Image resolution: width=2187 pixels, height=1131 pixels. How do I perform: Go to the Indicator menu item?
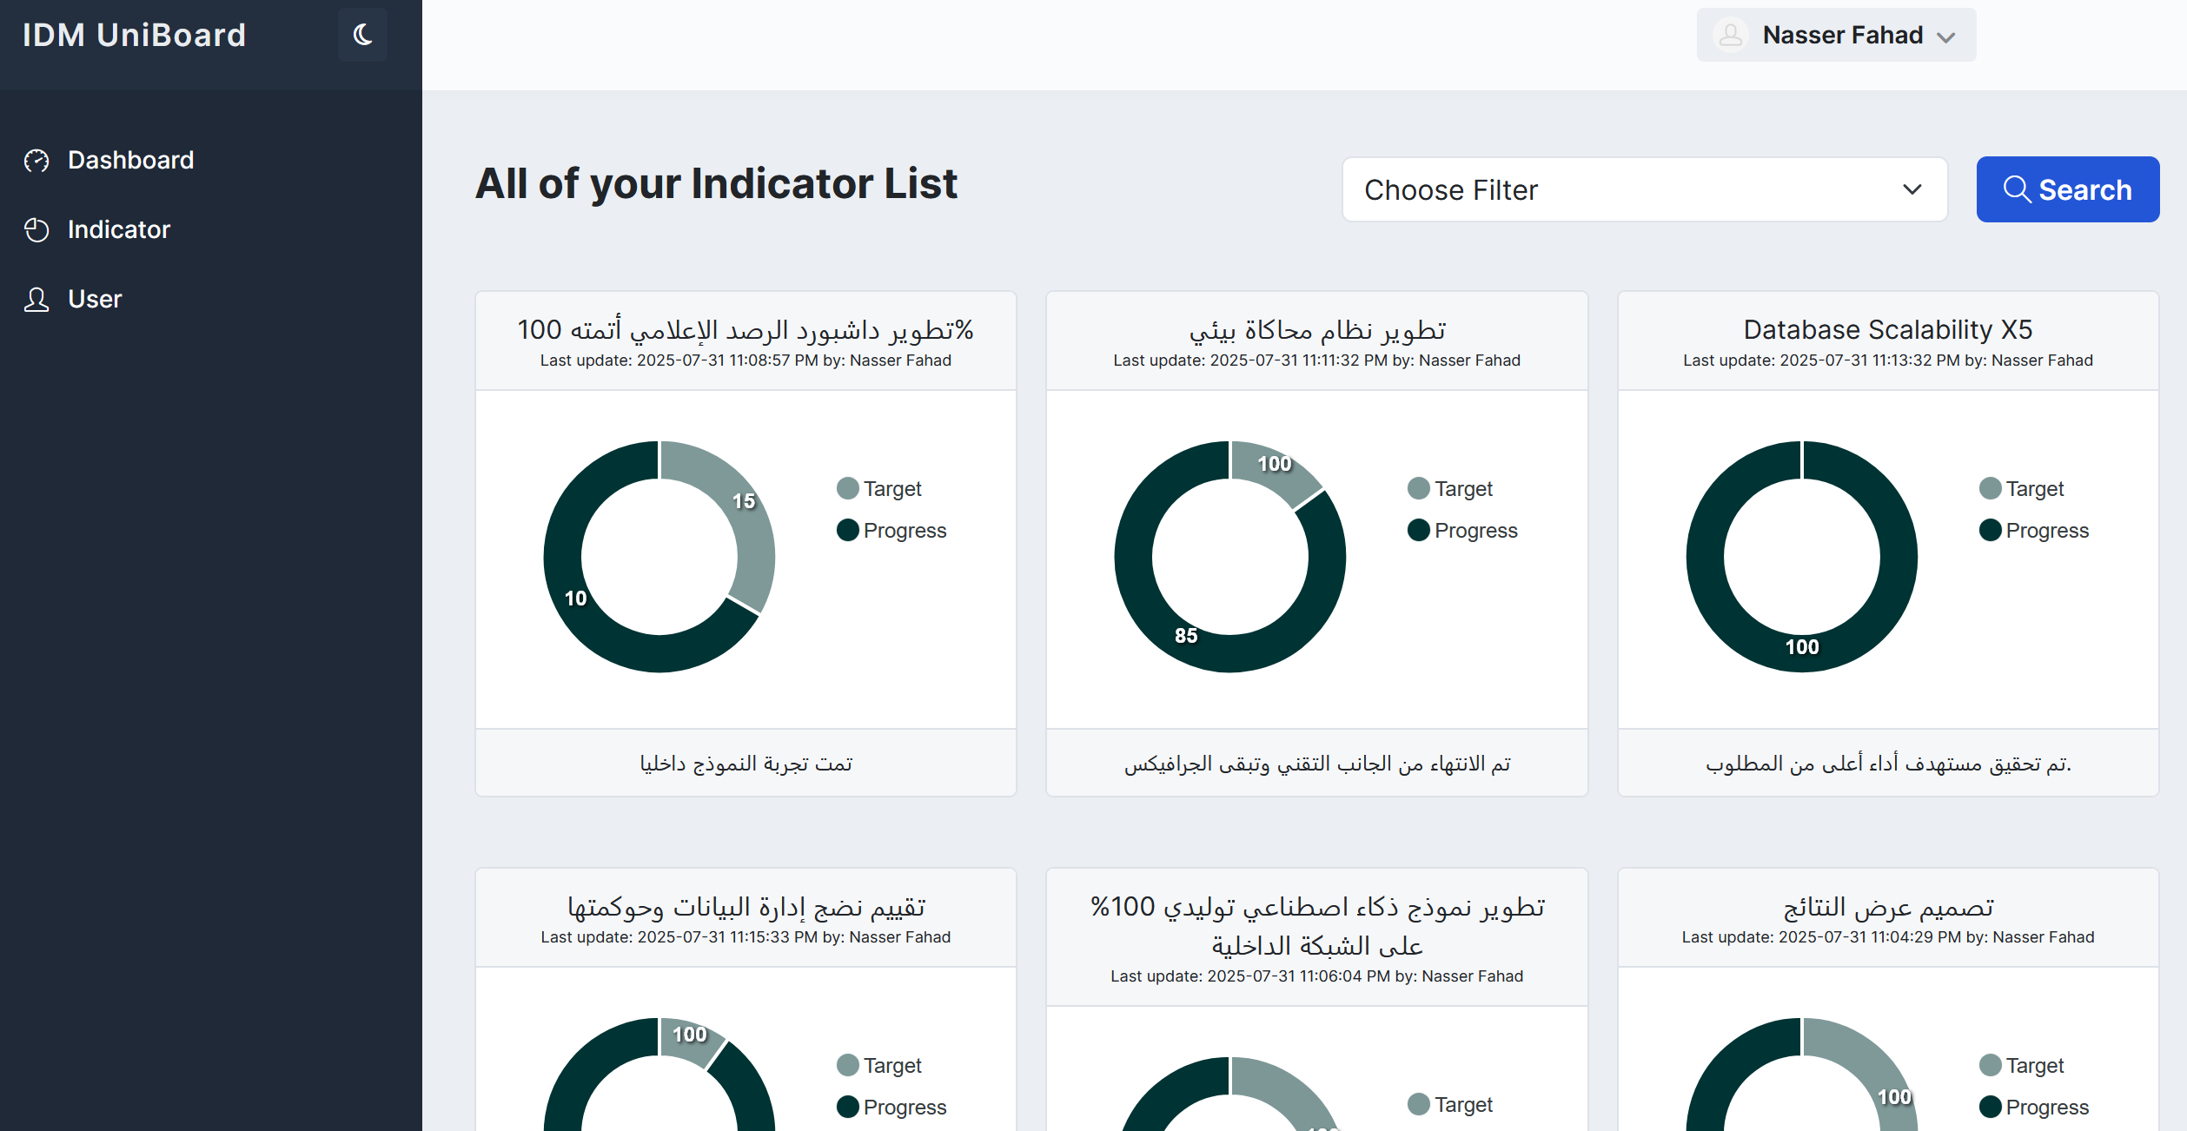coord(119,230)
